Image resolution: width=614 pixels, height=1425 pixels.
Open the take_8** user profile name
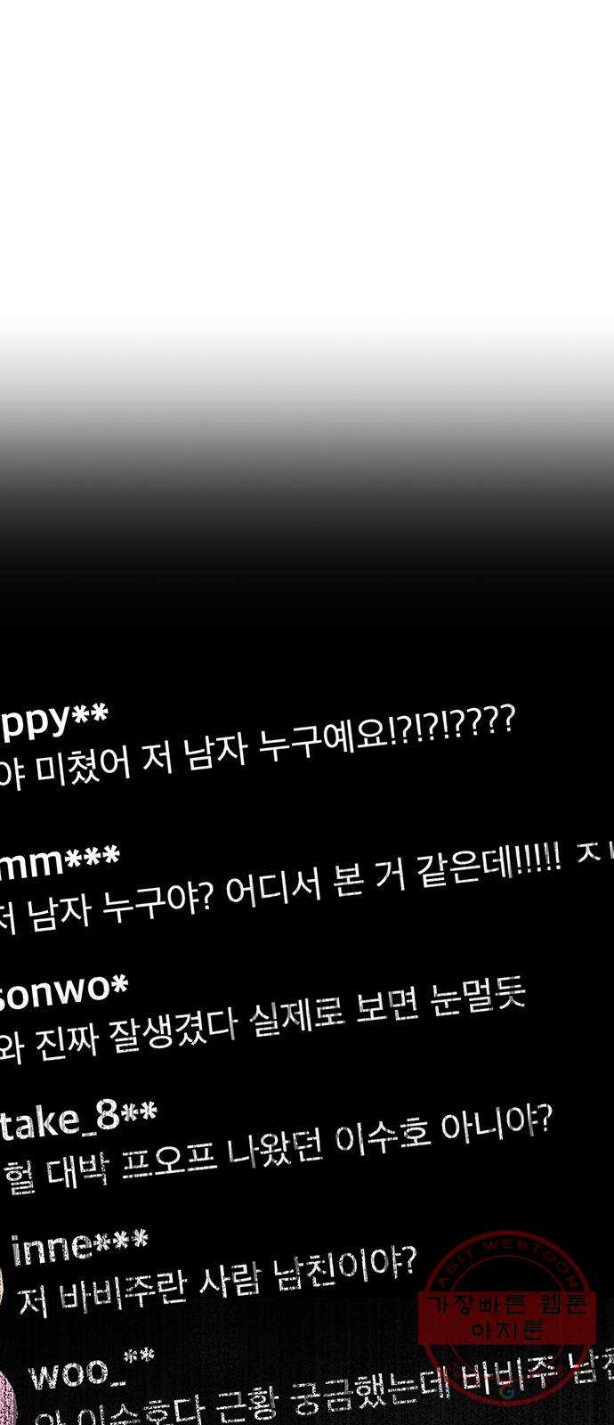tap(78, 1118)
